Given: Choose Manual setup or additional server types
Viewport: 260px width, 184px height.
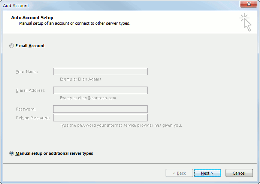Looking at the screenshot, I should pyautogui.click(x=12, y=153).
